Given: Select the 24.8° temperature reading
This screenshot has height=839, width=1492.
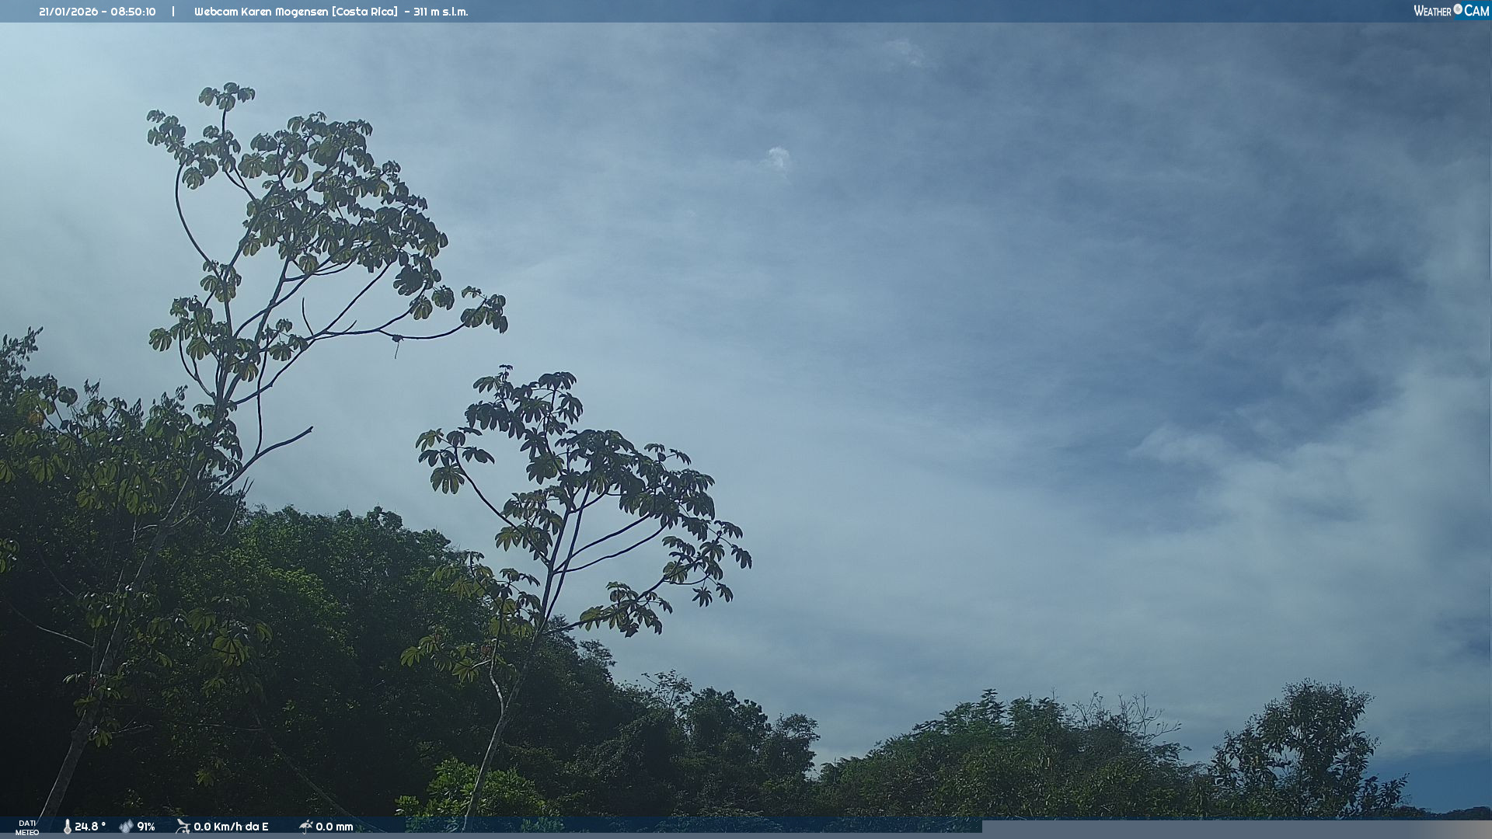Looking at the screenshot, I should [x=90, y=827].
